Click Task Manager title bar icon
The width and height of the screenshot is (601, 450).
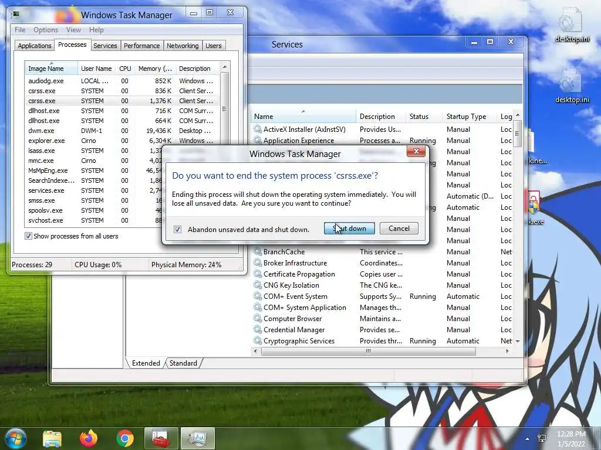(16, 15)
